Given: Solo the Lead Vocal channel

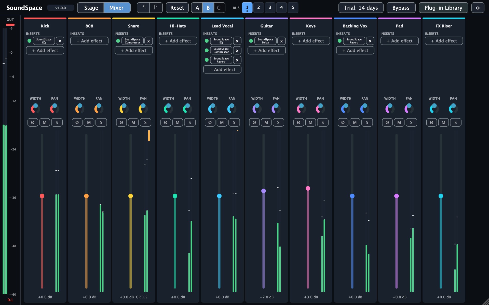Looking at the screenshot, I should coord(234,123).
